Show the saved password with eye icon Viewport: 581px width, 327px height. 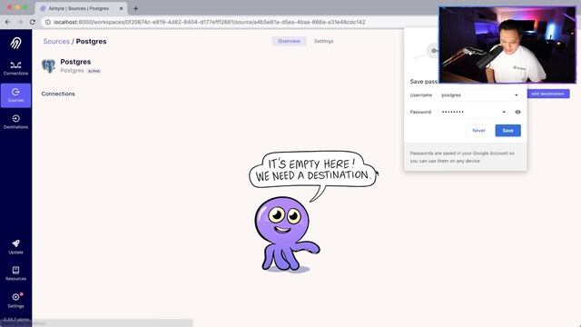tap(517, 112)
